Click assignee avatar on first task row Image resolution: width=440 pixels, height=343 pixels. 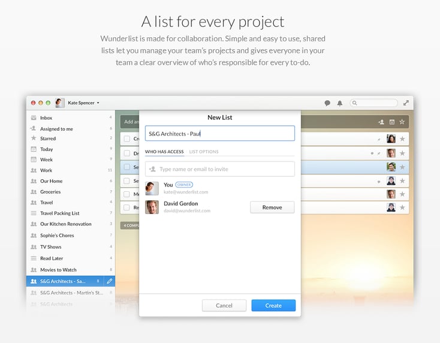point(391,139)
